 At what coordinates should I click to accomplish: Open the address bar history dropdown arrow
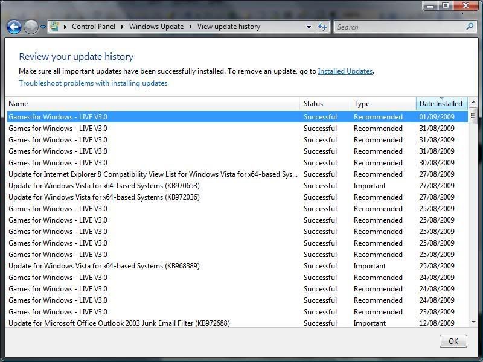click(309, 27)
